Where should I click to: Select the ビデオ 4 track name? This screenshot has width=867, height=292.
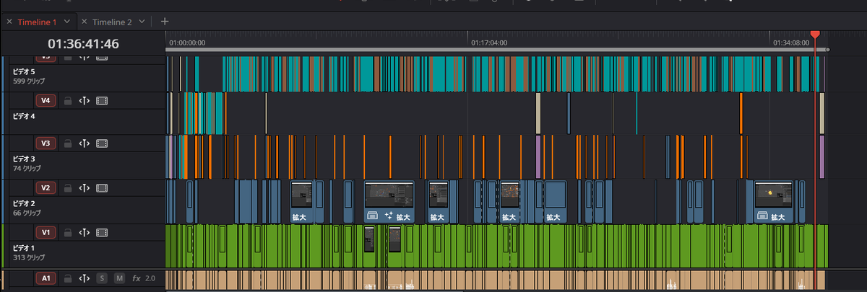point(24,115)
